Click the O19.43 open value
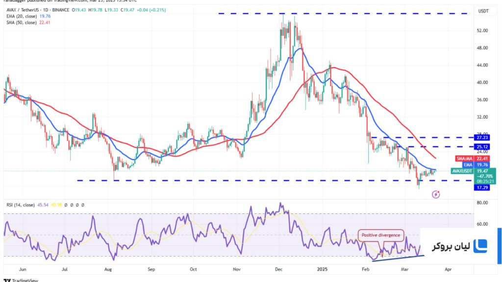This screenshot has height=282, width=502. pyautogui.click(x=79, y=10)
